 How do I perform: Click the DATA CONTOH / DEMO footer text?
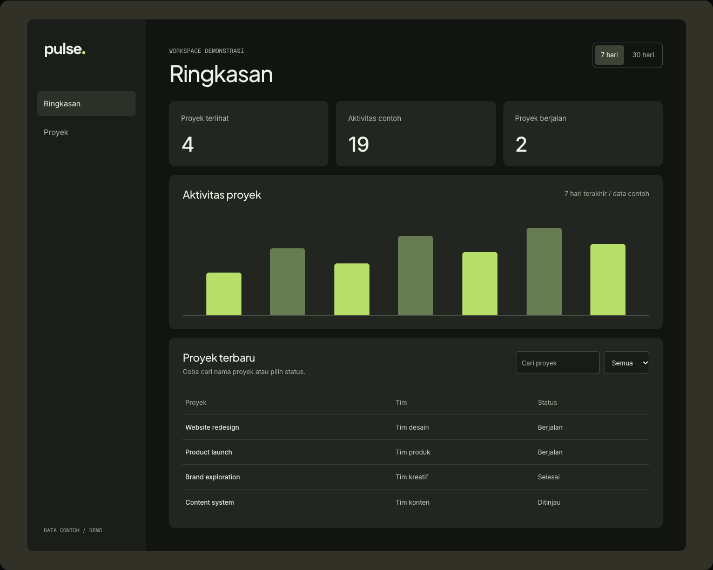pyautogui.click(x=73, y=531)
